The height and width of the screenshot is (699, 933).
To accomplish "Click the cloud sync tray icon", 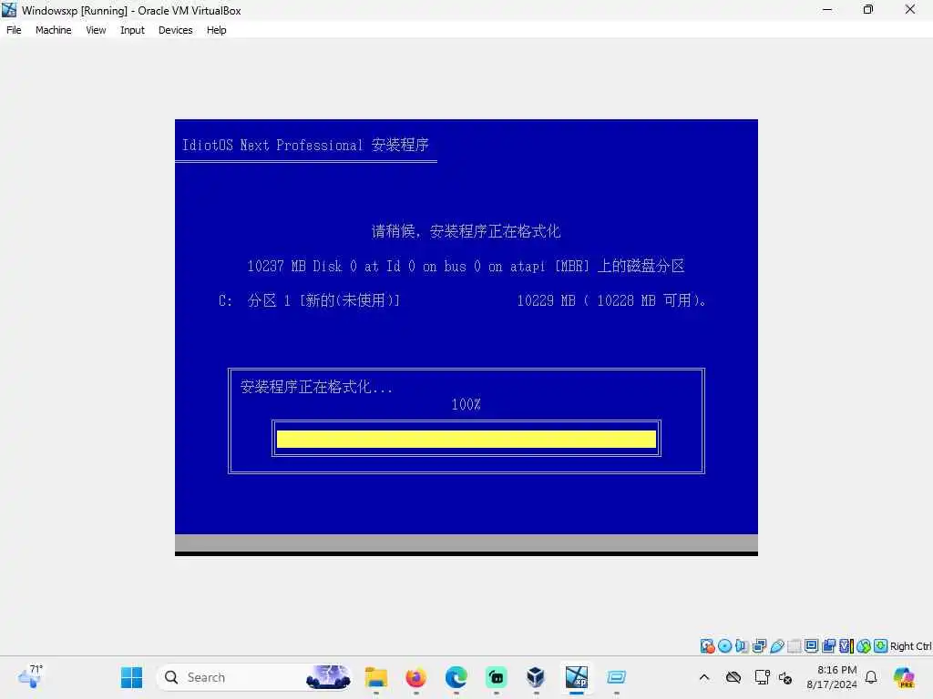I will [x=733, y=677].
